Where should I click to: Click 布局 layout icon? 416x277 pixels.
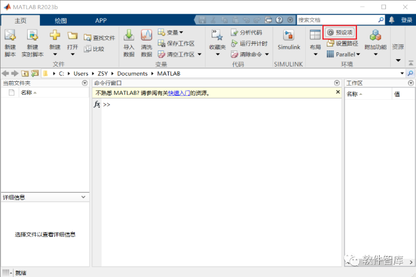click(315, 35)
